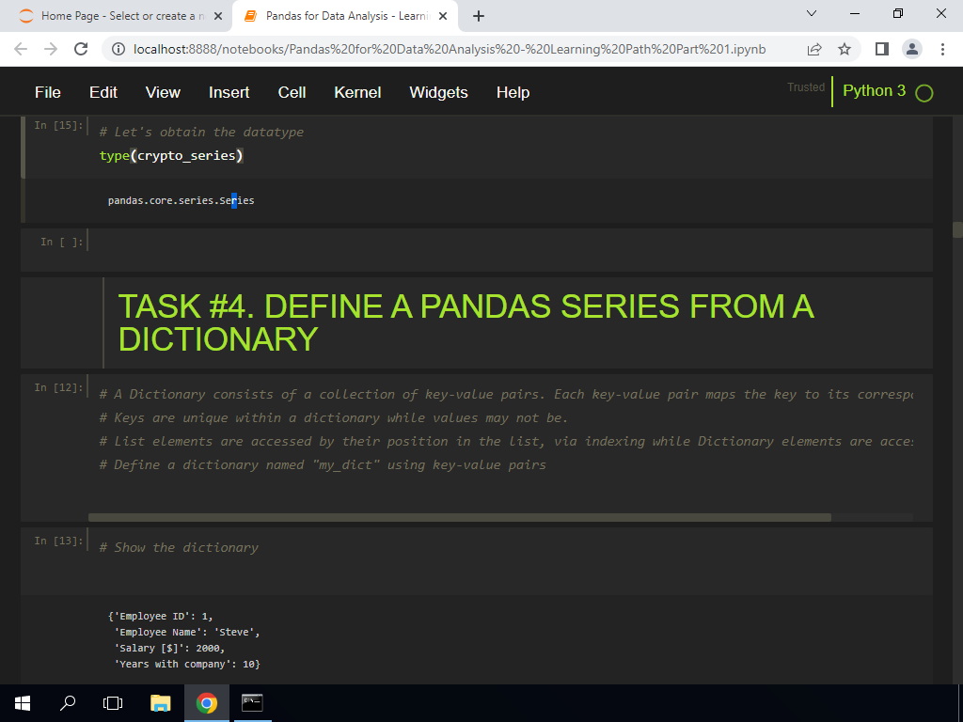Bookmark this page using the star icon
This screenshot has width=963, height=722.
click(x=844, y=48)
